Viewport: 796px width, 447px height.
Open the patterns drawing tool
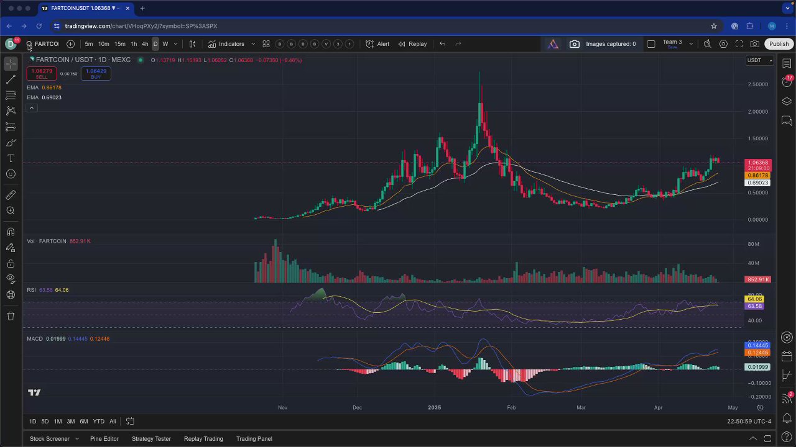click(x=11, y=111)
